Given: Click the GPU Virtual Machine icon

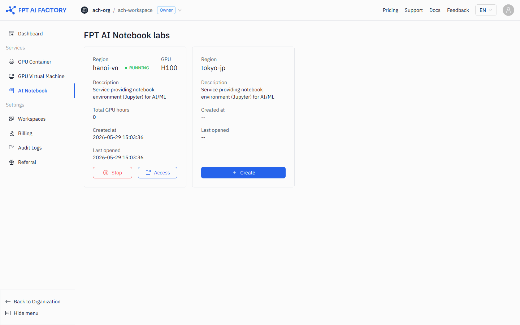Looking at the screenshot, I should 12,76.
